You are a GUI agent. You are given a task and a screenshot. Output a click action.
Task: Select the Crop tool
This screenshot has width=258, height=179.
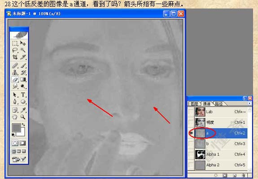15,57
